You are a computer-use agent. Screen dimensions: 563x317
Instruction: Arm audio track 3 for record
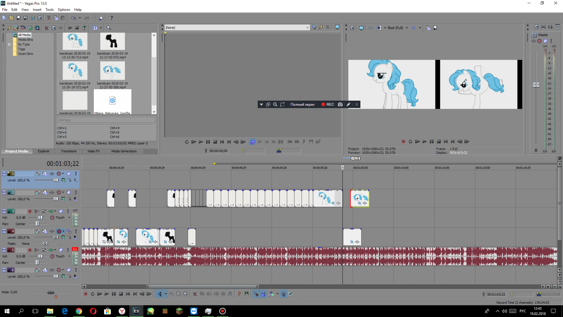[30, 211]
